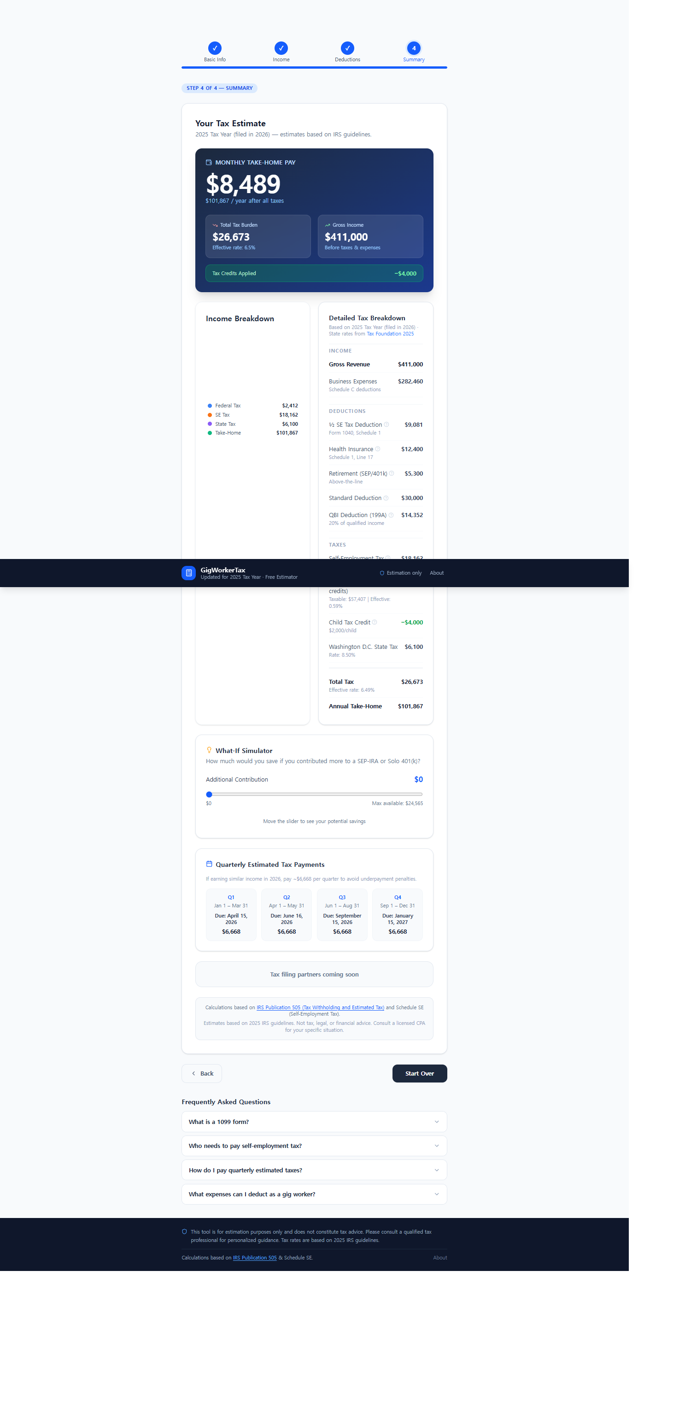This screenshot has width=691, height=1412.
Task: Click the Tax filing partners coming soon banner
Action: pos(314,974)
